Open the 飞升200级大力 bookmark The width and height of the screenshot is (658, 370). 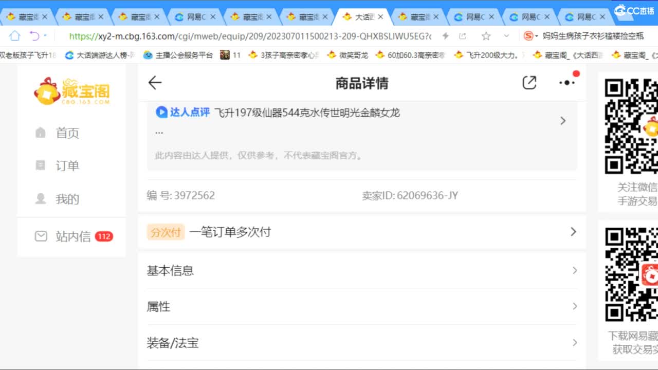489,55
